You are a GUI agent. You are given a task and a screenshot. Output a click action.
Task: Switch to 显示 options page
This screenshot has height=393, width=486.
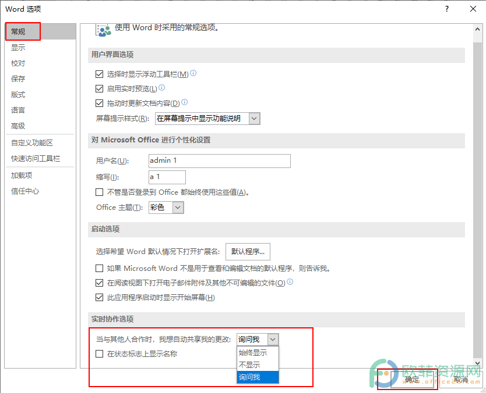coord(40,47)
